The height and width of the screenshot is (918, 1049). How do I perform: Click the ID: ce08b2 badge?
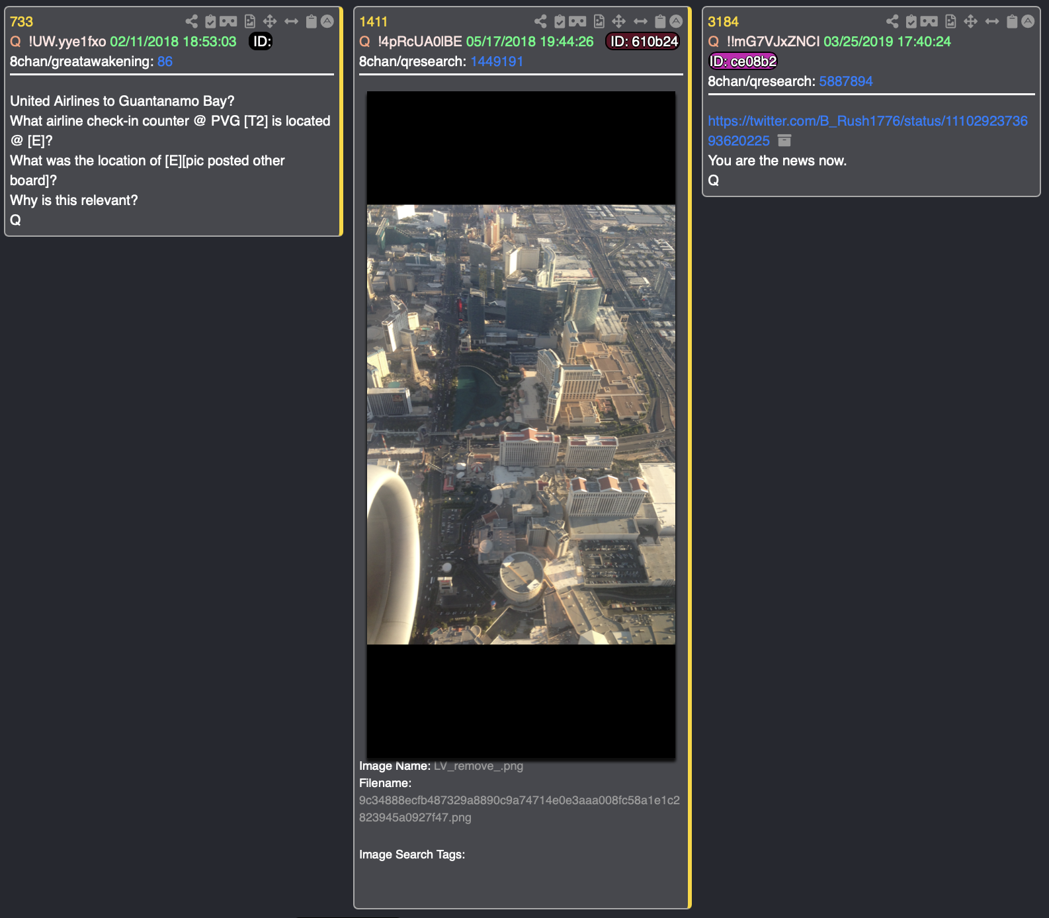click(743, 62)
